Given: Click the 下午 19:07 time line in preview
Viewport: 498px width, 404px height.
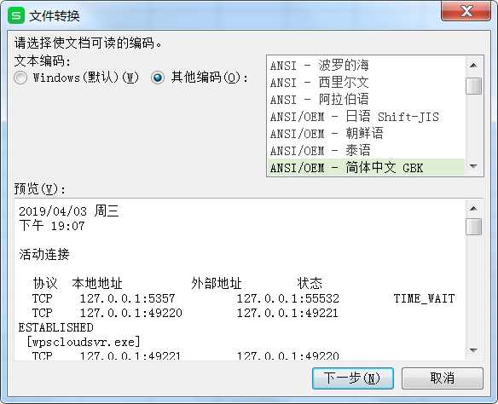Looking at the screenshot, I should (52, 226).
